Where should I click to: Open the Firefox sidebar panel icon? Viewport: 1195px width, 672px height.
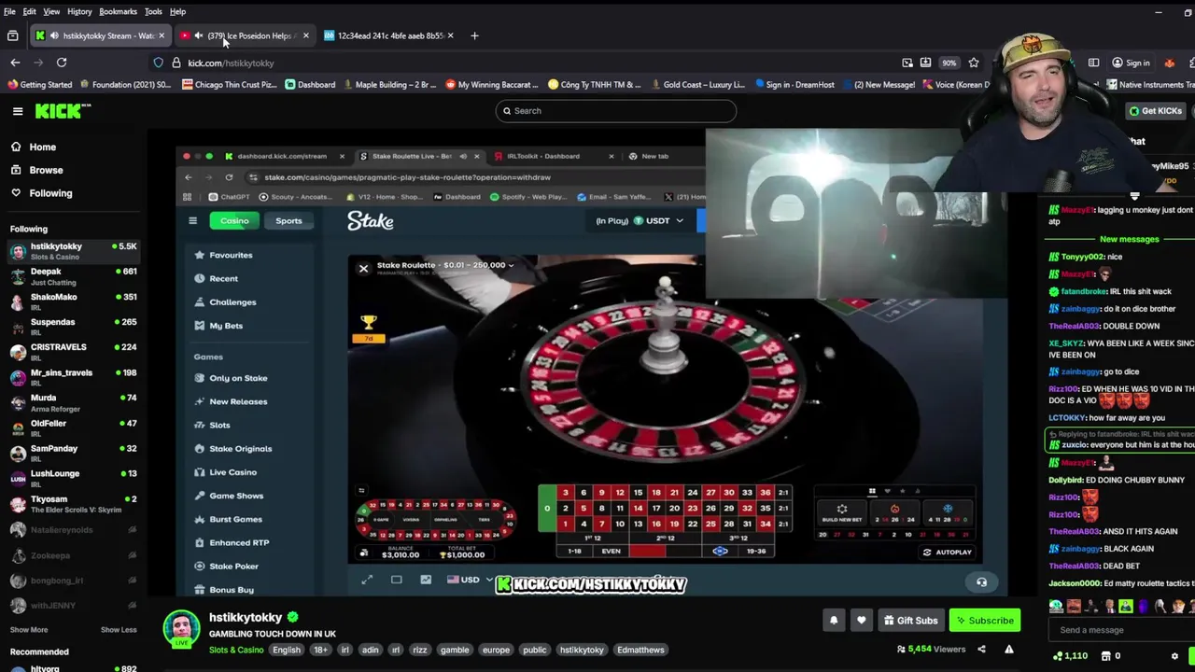pos(1093,63)
